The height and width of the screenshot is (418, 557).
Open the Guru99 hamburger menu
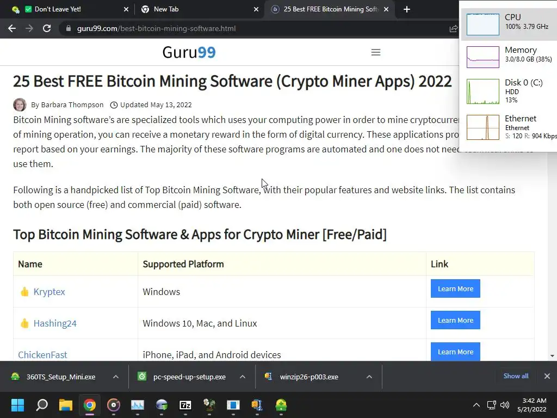[376, 52]
